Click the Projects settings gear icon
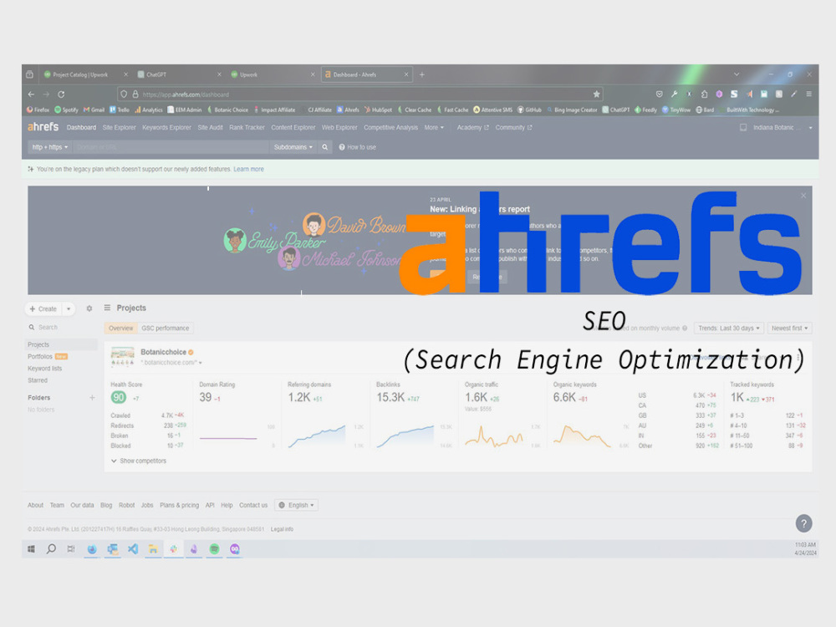Image resolution: width=836 pixels, height=627 pixels. point(89,308)
